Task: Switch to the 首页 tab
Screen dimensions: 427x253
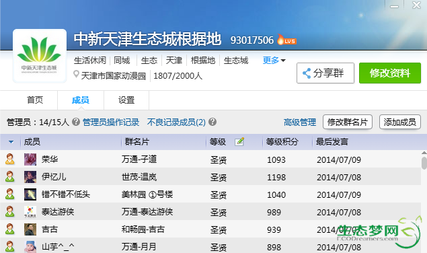Action: pos(35,100)
